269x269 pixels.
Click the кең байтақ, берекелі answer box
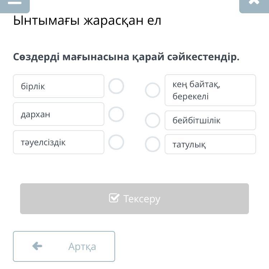[x=210, y=90]
